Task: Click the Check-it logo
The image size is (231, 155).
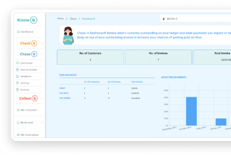Action: [x=29, y=43]
